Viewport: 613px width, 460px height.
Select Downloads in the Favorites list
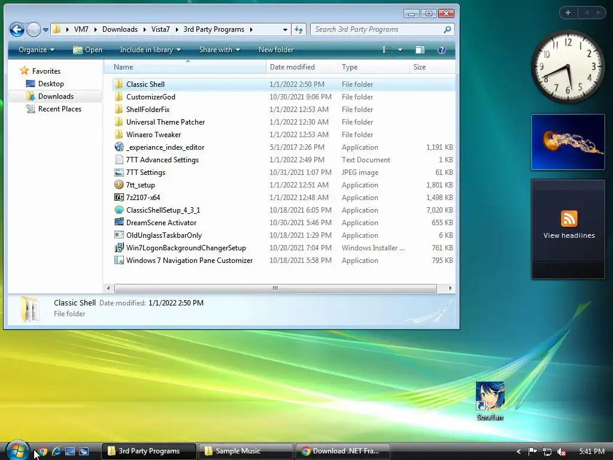pos(56,96)
